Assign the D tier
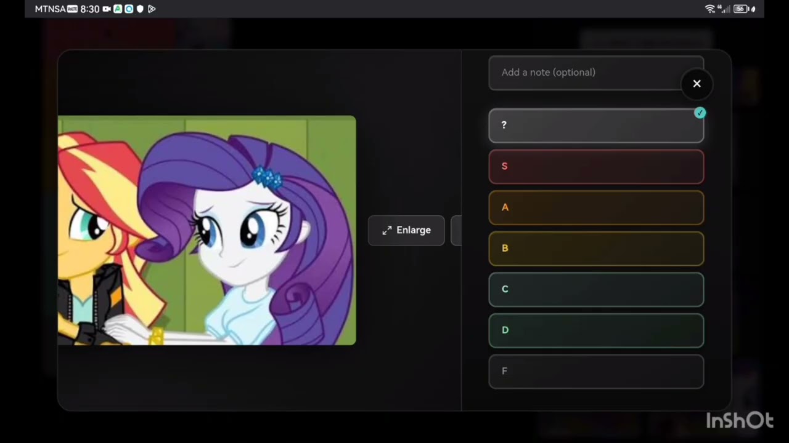Screen dimensions: 789x443 tap(596, 330)
